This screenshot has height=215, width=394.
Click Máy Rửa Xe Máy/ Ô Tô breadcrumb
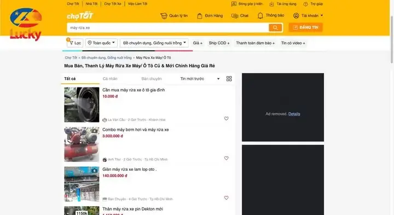(153, 57)
